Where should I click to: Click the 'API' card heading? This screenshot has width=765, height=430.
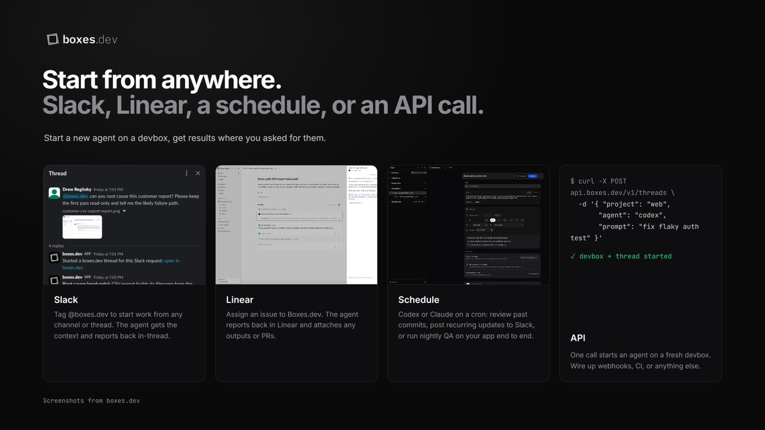(578, 338)
